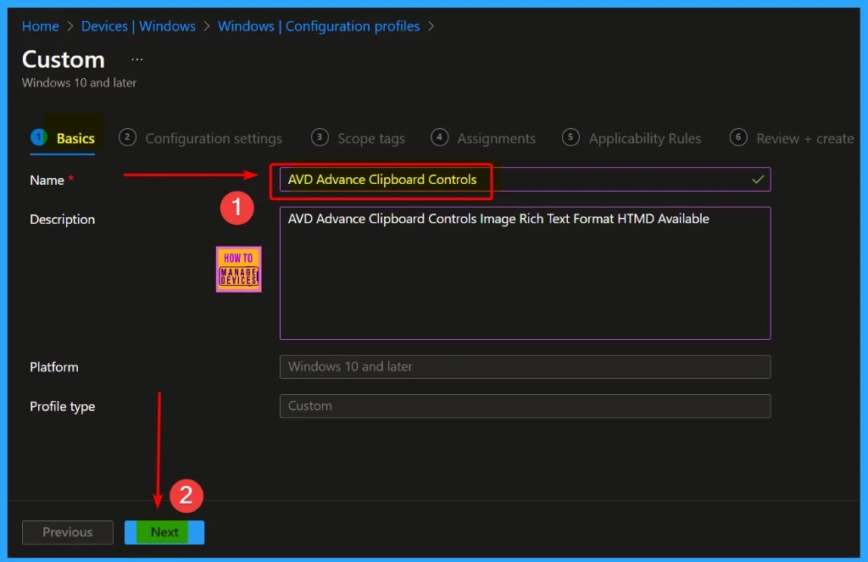Click the disabled Platform field
This screenshot has width=868, height=562.
(x=525, y=366)
